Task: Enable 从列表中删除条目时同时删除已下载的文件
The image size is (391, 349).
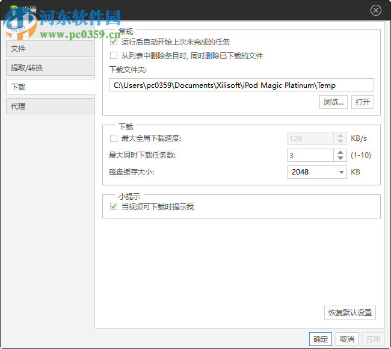Action: click(114, 55)
